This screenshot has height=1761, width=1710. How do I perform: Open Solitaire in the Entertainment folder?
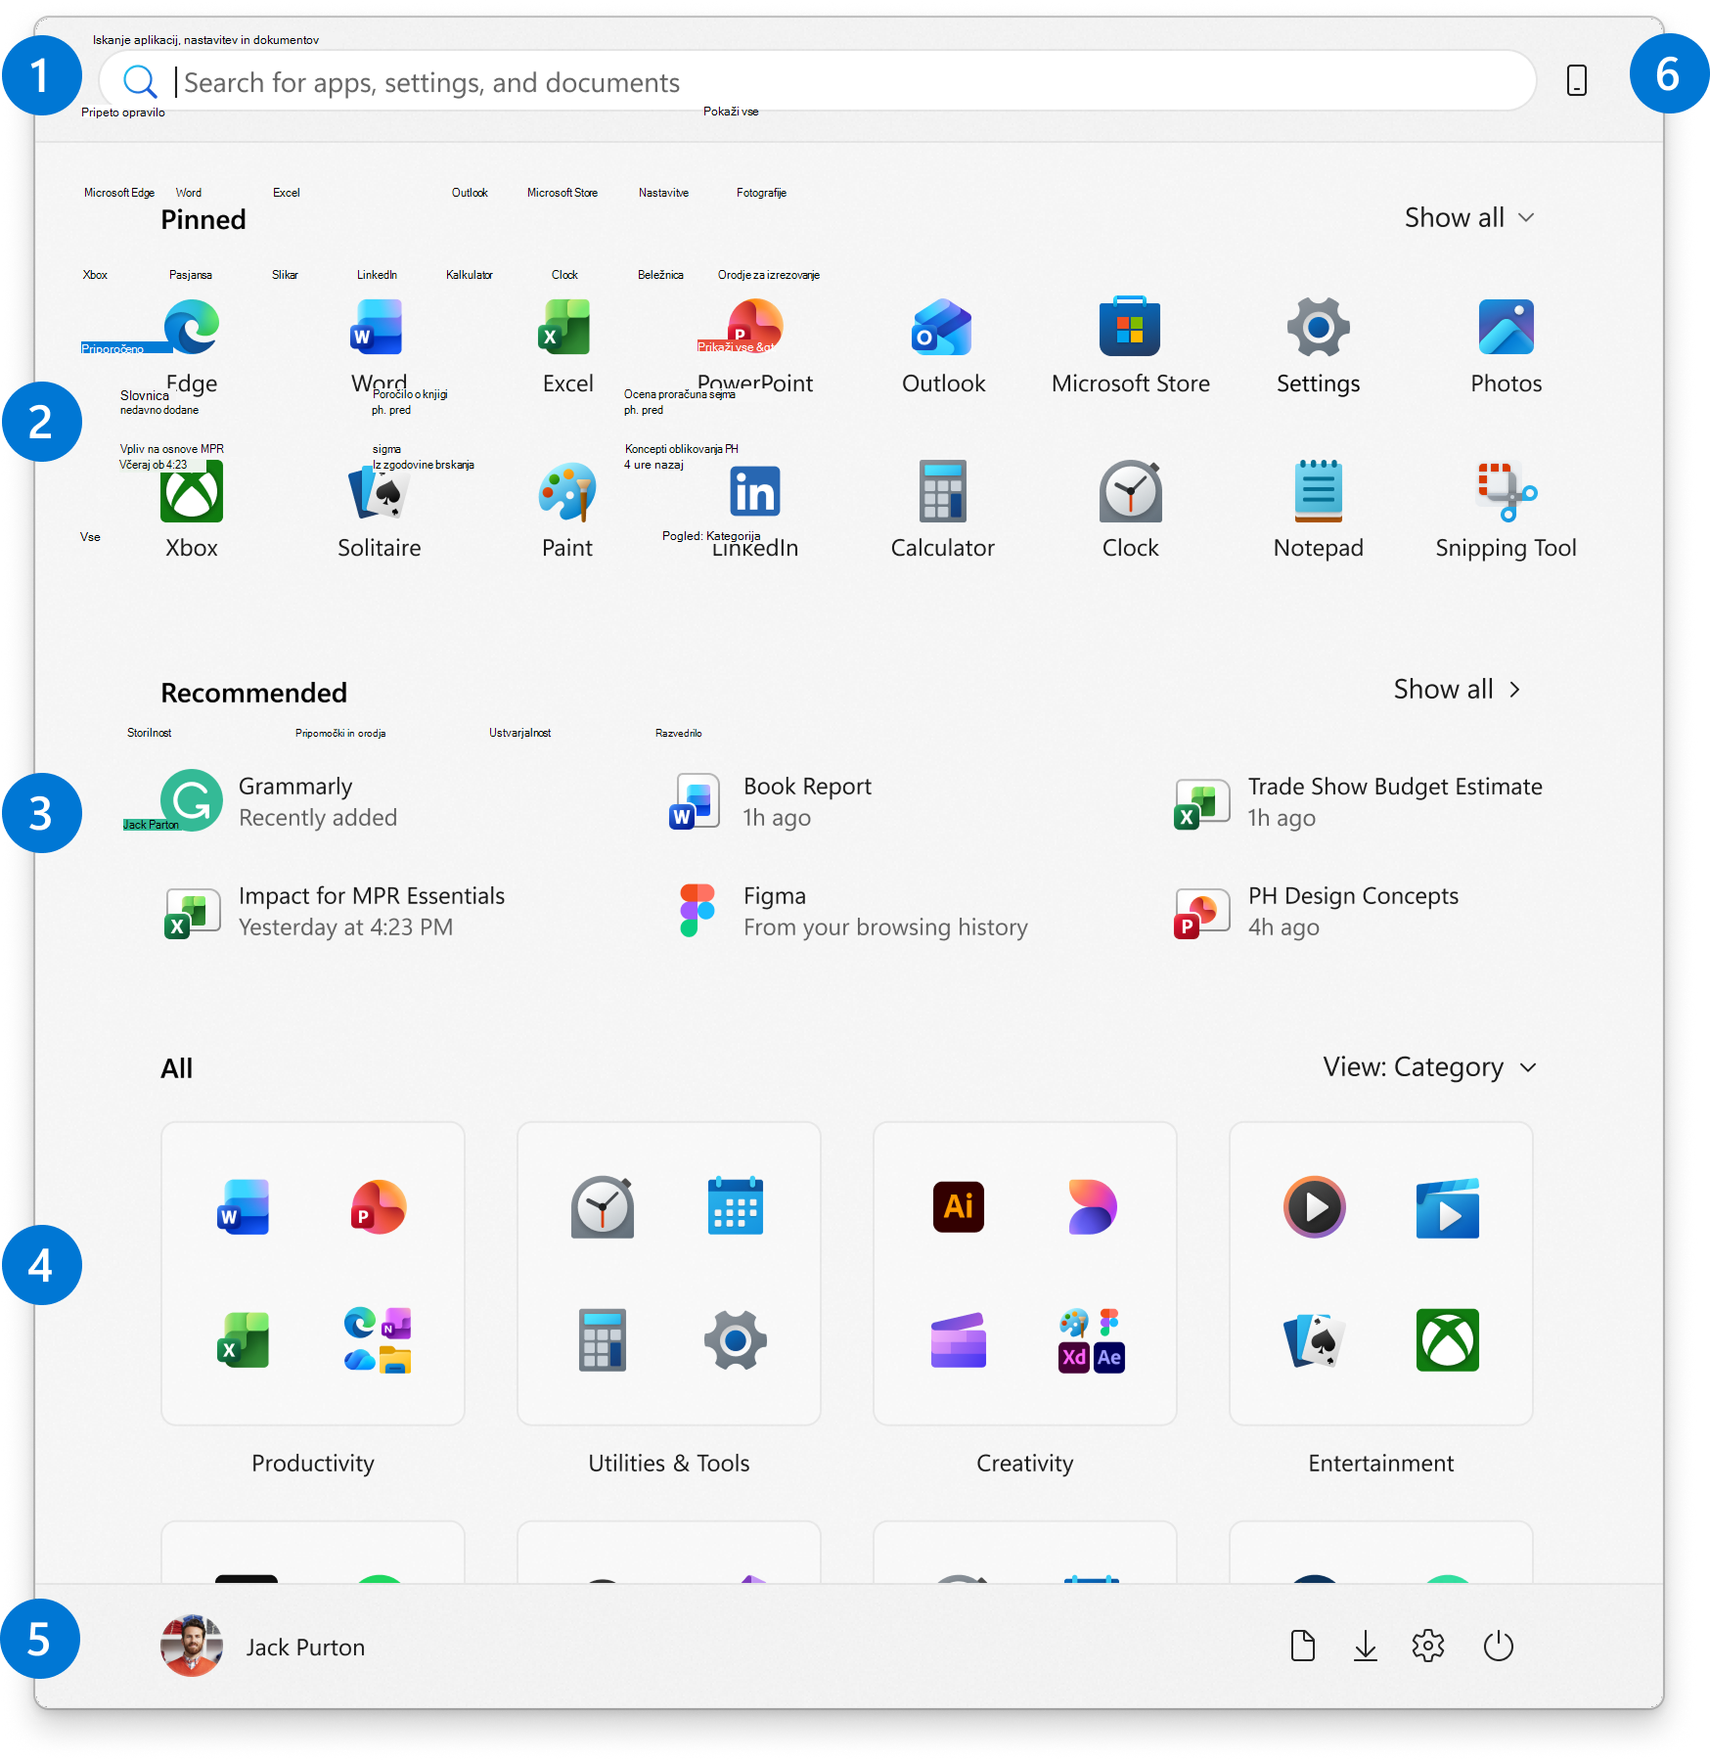[1314, 1339]
